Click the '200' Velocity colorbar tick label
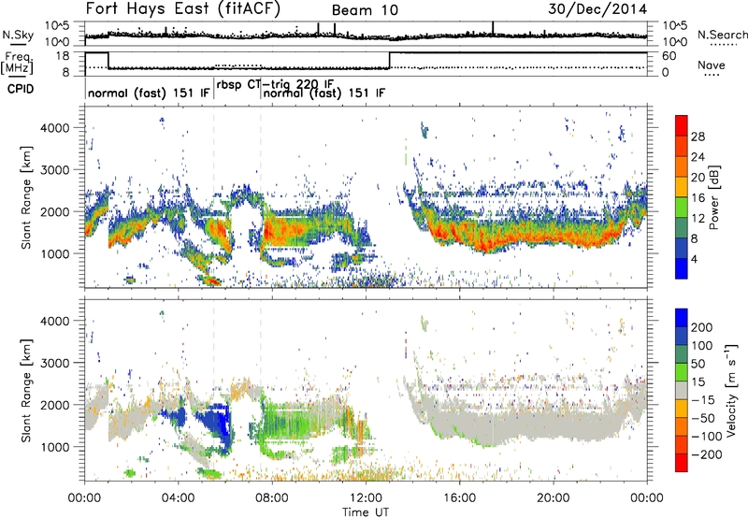This screenshot has width=748, height=518. pyautogui.click(x=702, y=327)
